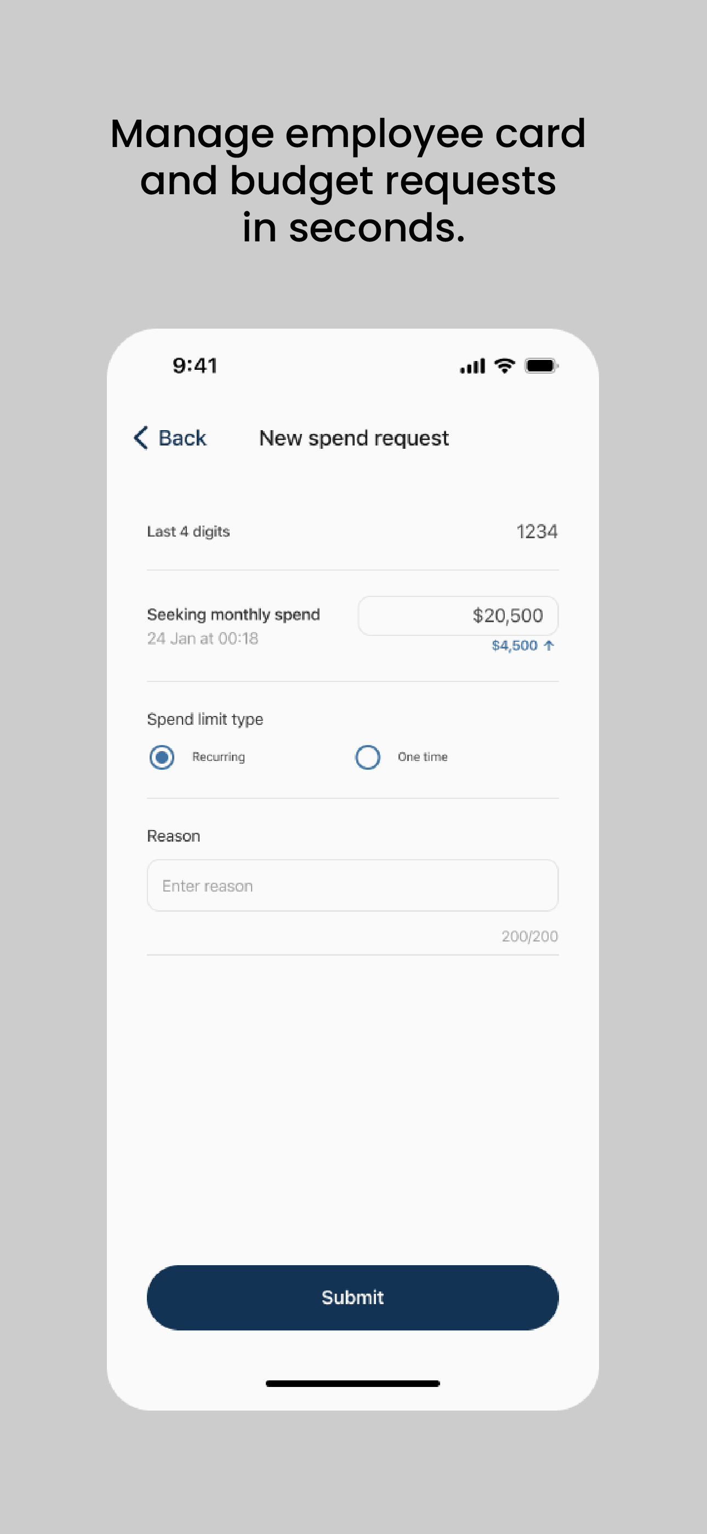Click the Seeking monthly spend label
Image resolution: width=707 pixels, height=1534 pixels.
[233, 614]
